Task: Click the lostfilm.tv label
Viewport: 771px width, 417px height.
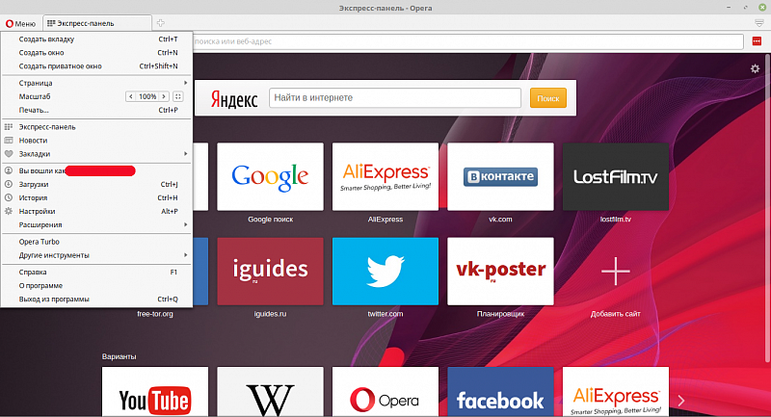Action: pos(616,219)
